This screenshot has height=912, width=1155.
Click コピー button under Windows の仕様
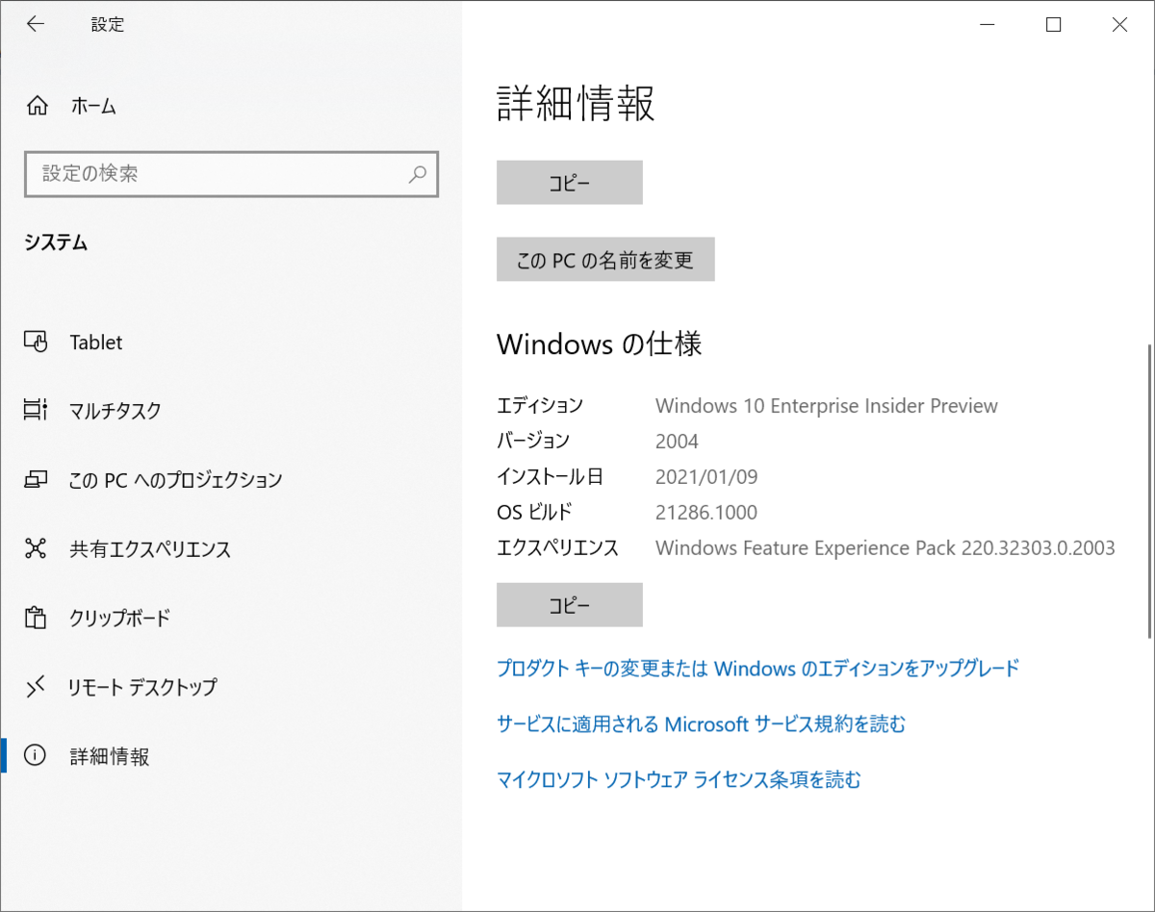point(570,605)
